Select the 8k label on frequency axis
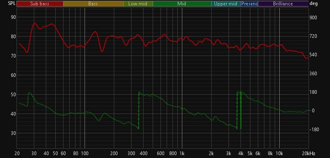 tap(270, 153)
